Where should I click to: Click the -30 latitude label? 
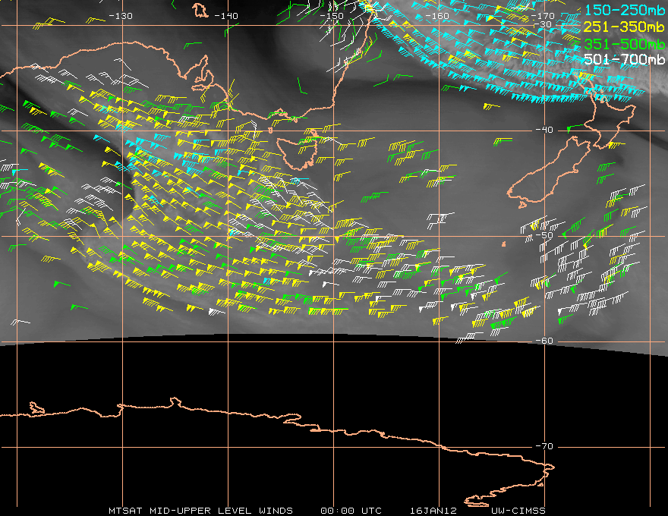click(x=544, y=25)
